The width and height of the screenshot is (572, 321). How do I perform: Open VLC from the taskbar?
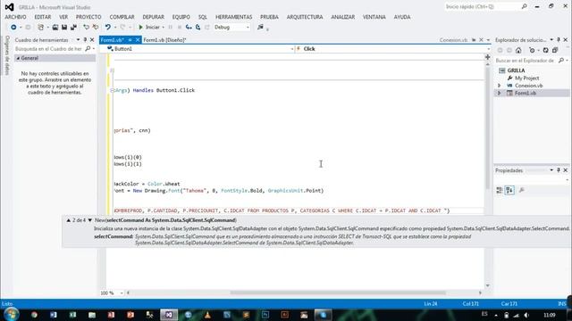coord(207,315)
